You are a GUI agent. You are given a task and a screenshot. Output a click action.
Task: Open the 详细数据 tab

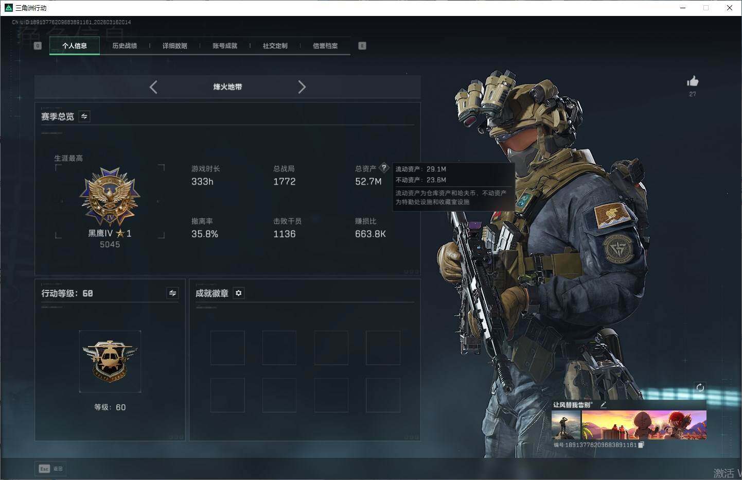(x=175, y=46)
